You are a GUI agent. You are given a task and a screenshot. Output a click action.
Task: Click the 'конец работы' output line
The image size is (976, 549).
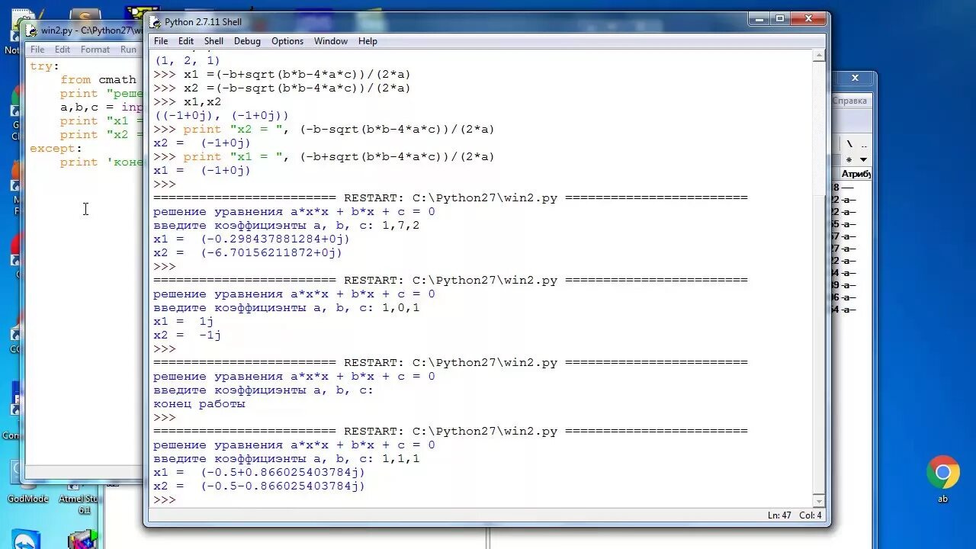coord(199,403)
